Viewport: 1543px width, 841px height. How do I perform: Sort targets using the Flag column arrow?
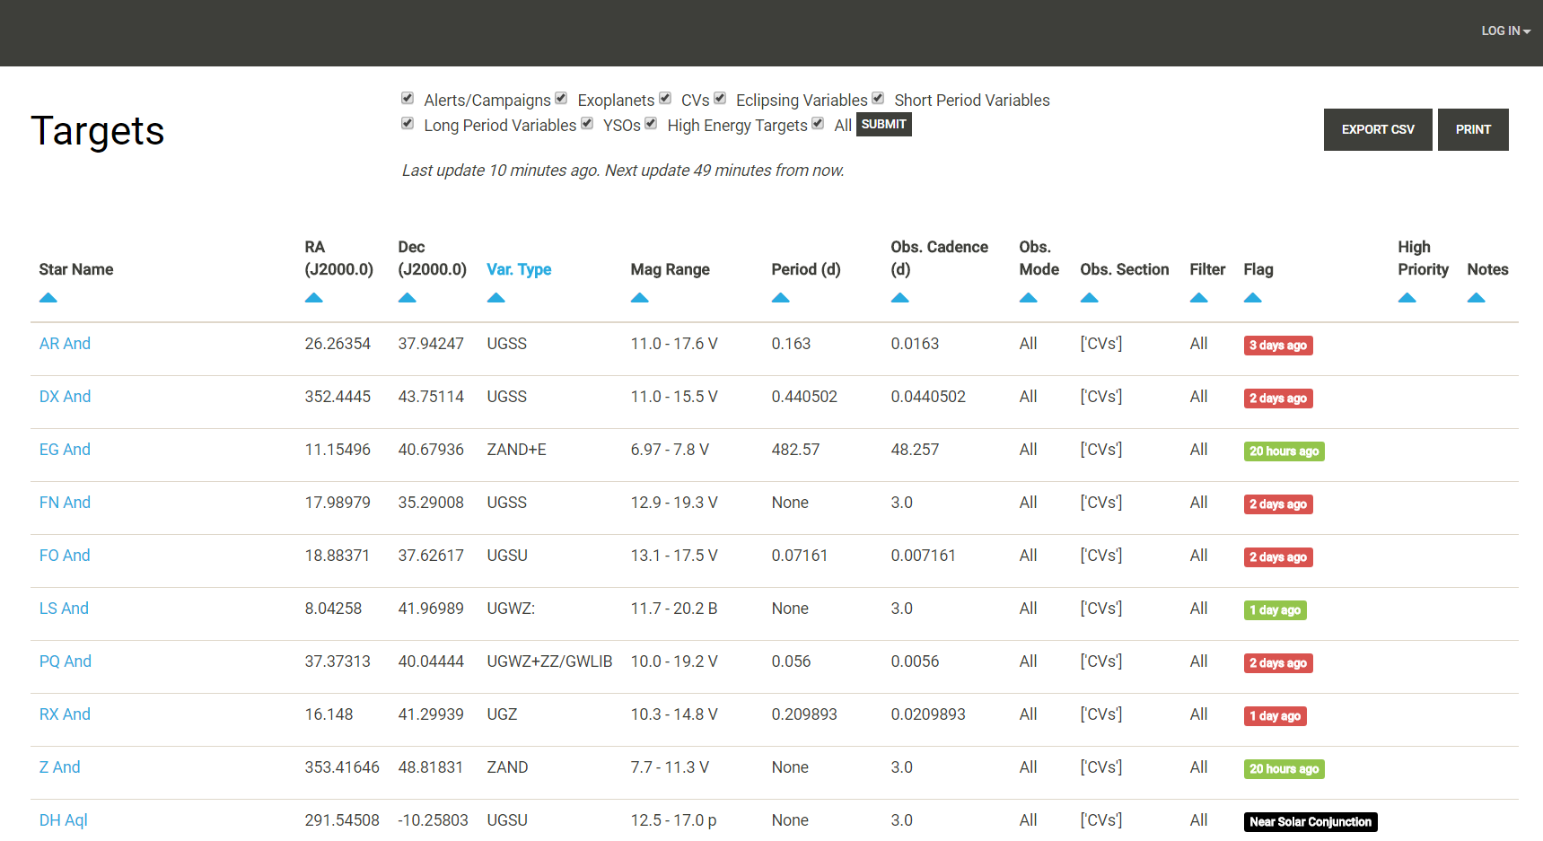[x=1253, y=297]
